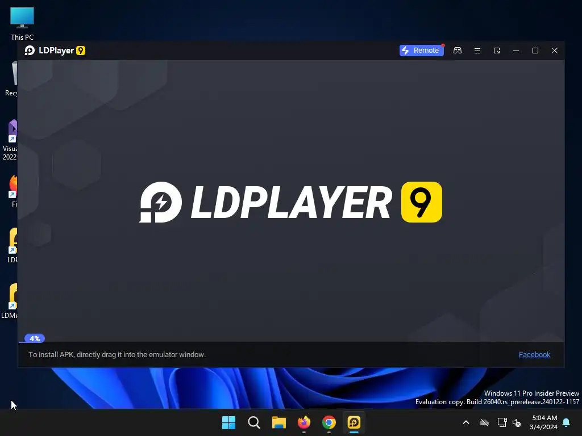This screenshot has width=582, height=436.
Task: Click the window resize mode icon
Action: tap(497, 51)
